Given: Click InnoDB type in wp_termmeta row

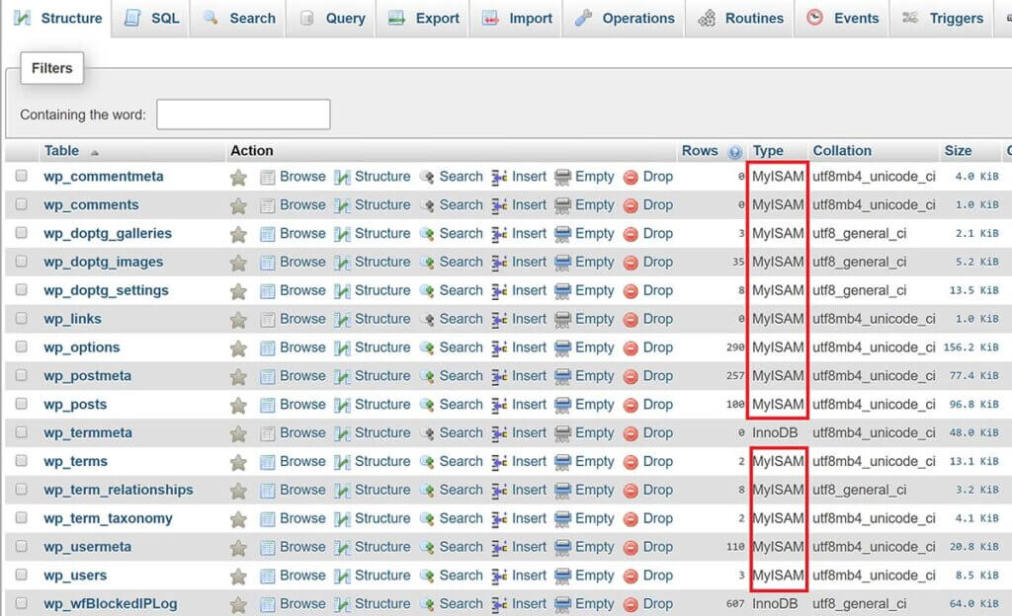Looking at the screenshot, I should tap(775, 433).
